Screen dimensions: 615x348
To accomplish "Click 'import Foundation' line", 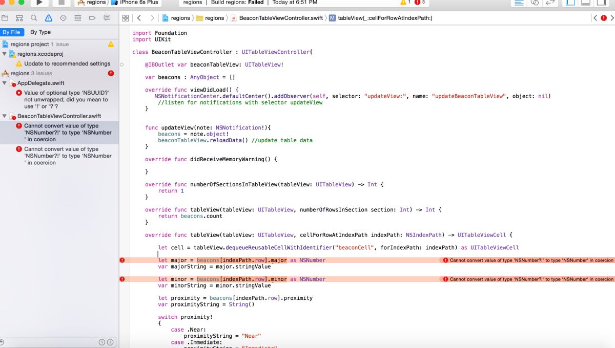I will tap(159, 33).
